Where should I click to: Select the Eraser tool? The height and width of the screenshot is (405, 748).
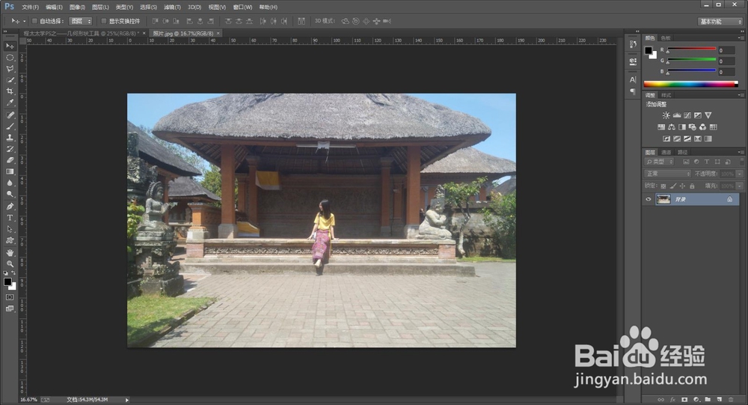pyautogui.click(x=10, y=160)
